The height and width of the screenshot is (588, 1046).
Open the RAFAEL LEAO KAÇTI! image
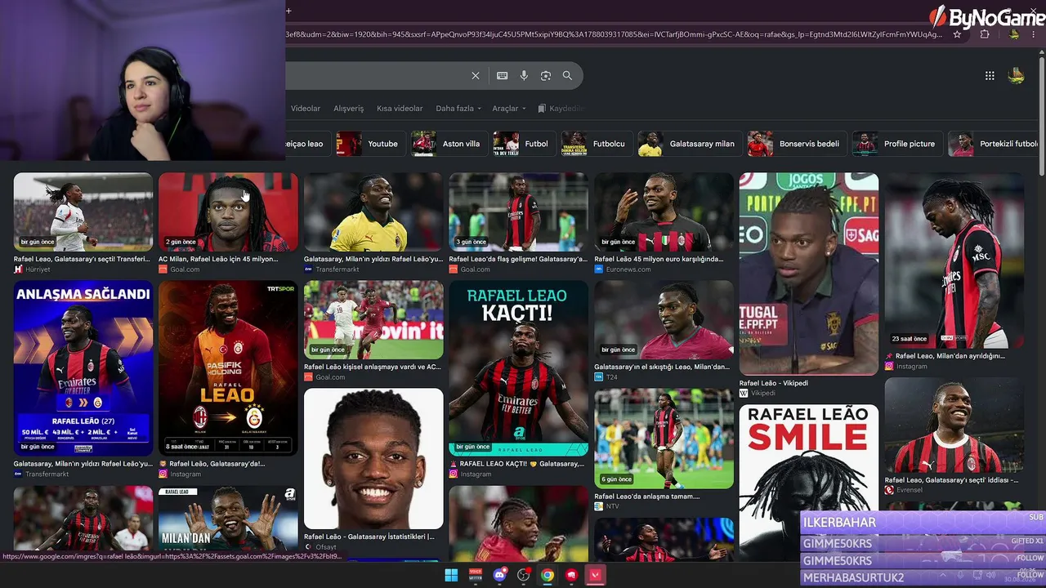click(518, 368)
